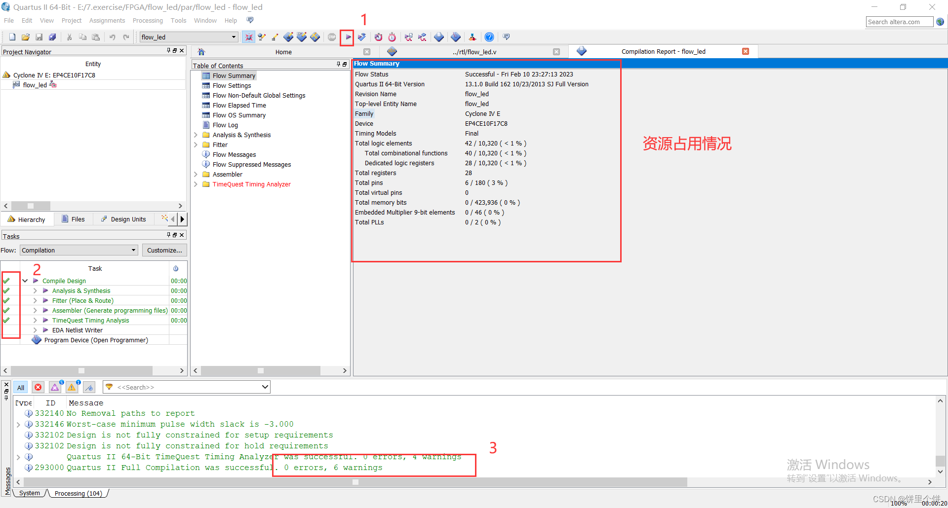This screenshot has width=948, height=508.
Task: Open the Tools menu
Action: point(178,20)
